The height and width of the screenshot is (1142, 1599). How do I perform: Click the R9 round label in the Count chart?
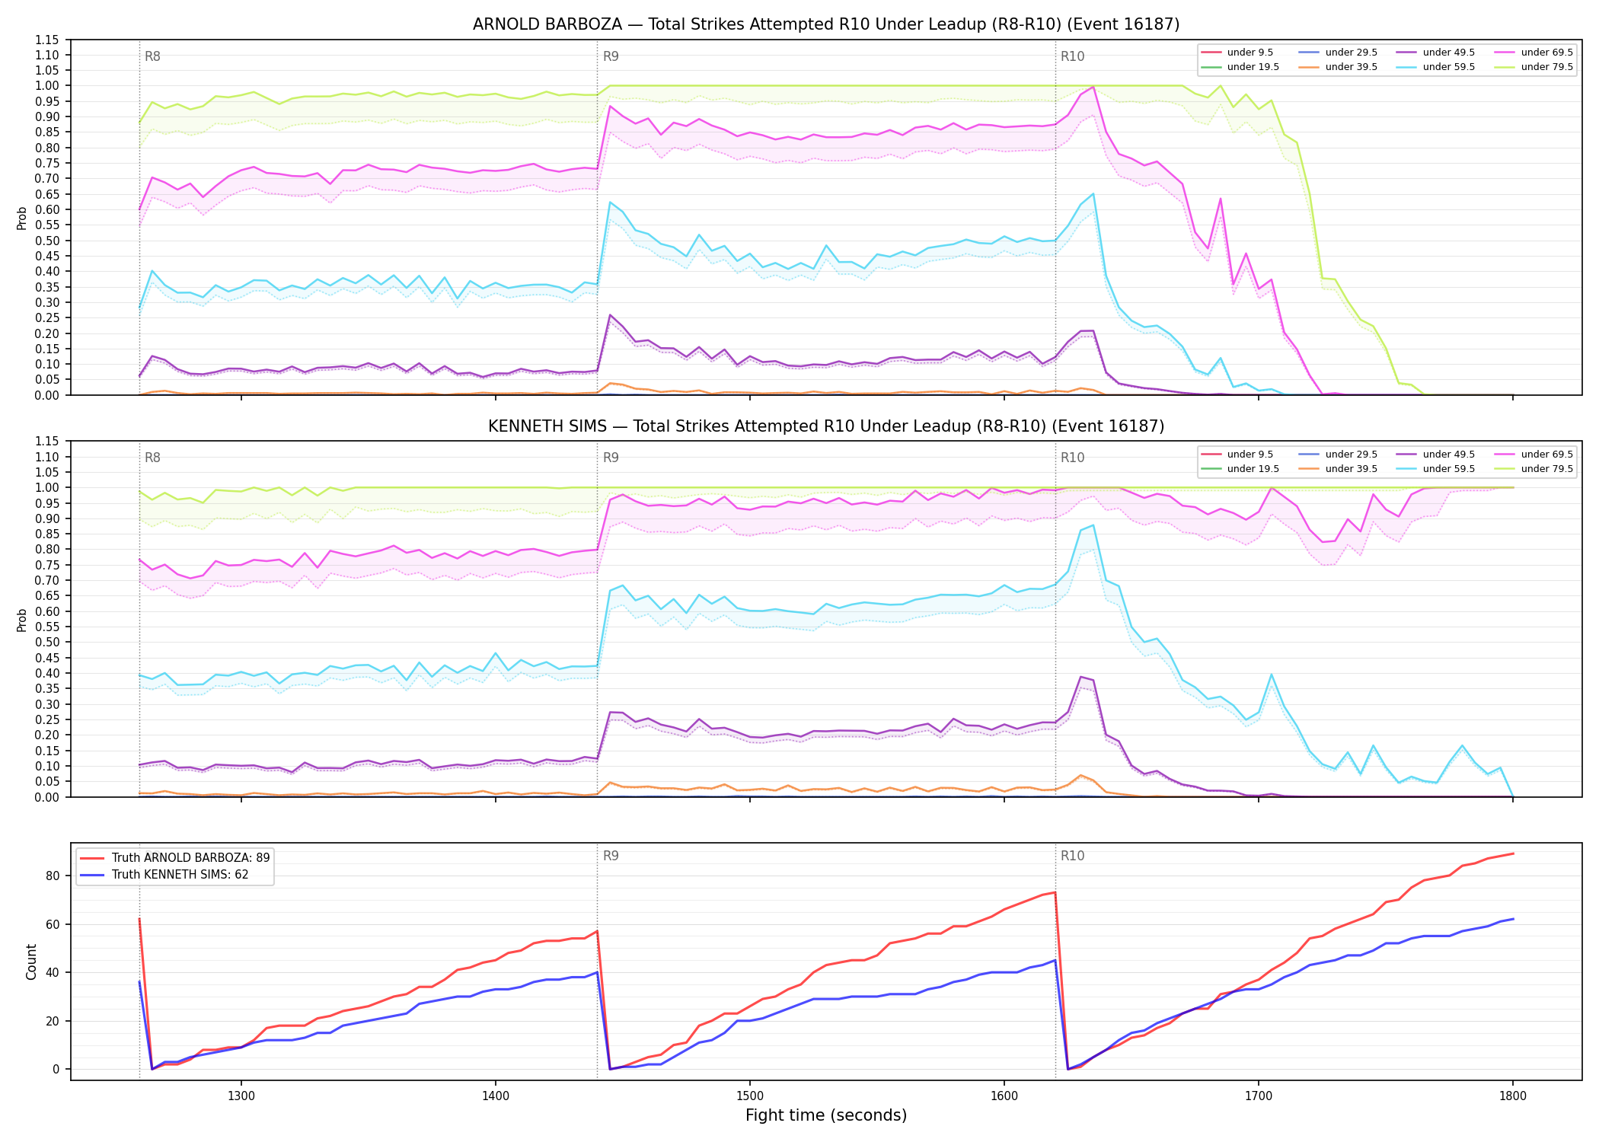tap(611, 856)
